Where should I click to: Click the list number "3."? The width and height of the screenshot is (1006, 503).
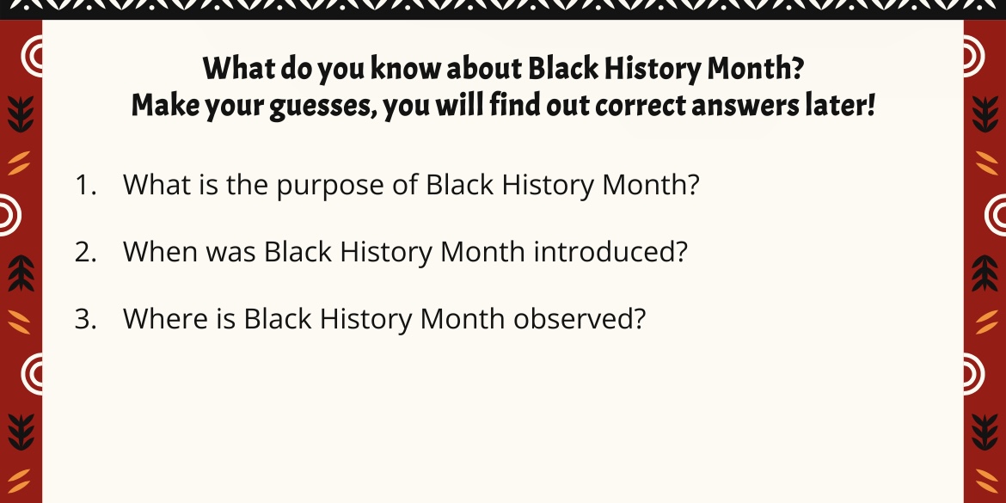point(86,318)
